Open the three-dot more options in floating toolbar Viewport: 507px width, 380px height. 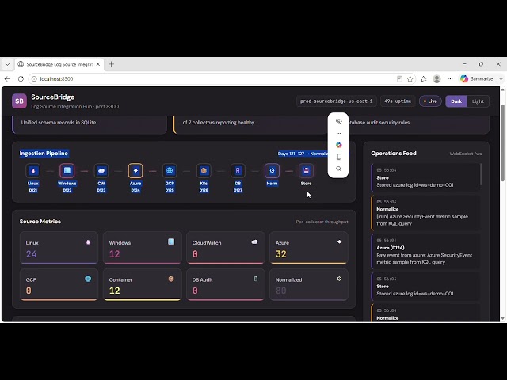tap(338, 133)
